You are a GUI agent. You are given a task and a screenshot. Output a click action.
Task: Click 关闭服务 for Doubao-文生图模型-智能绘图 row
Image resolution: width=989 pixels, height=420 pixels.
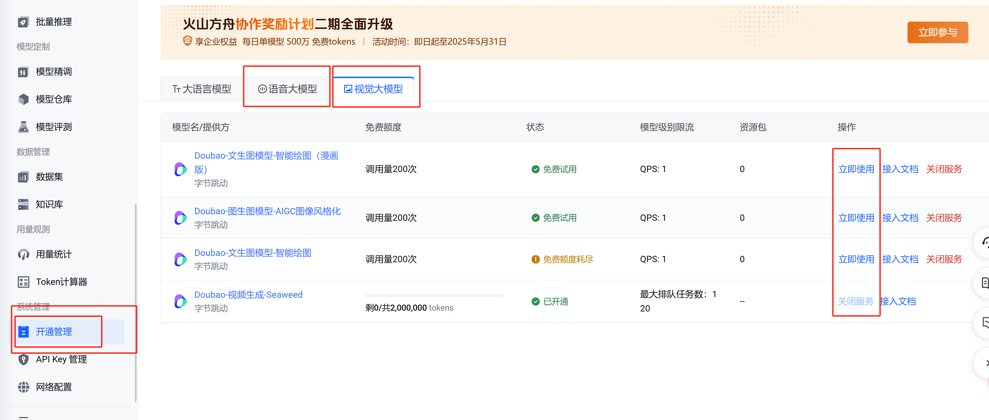pos(944,259)
